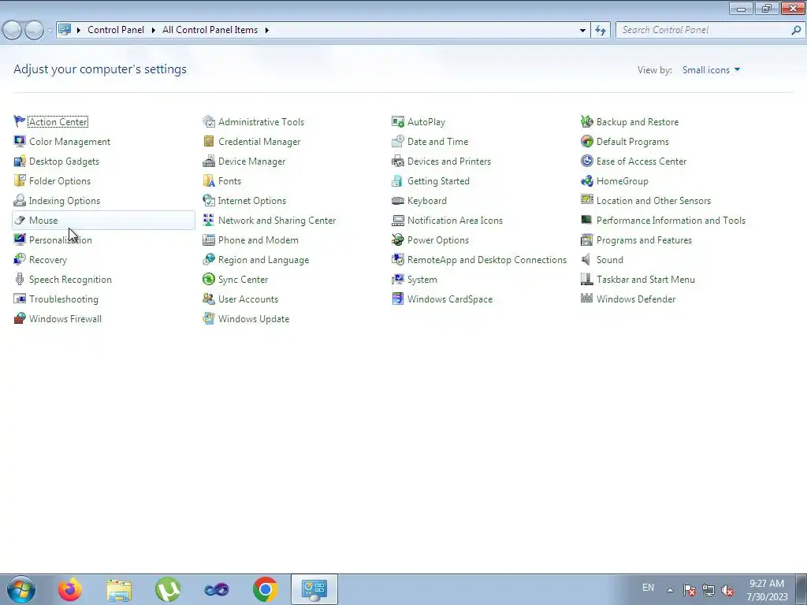
Task: Click the User Accounts icon
Action: [x=208, y=299]
